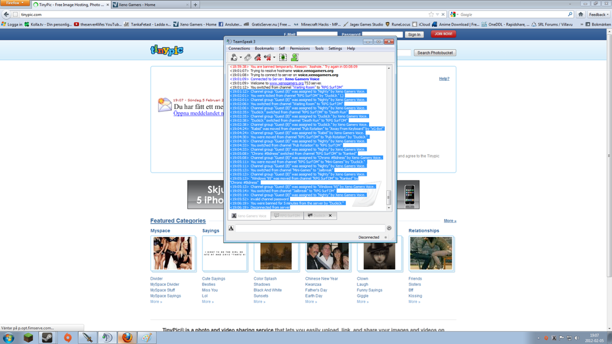Open the Chinese New Year category link
Image resolution: width=612 pixels, height=344 pixels.
322,279
